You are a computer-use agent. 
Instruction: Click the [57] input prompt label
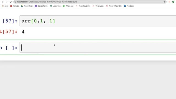[x=10, y=21]
